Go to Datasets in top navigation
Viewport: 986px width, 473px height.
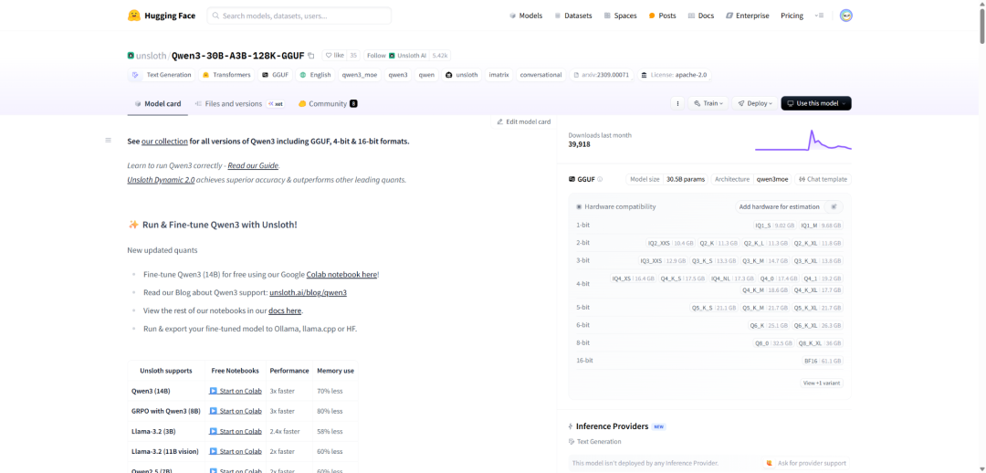(572, 16)
